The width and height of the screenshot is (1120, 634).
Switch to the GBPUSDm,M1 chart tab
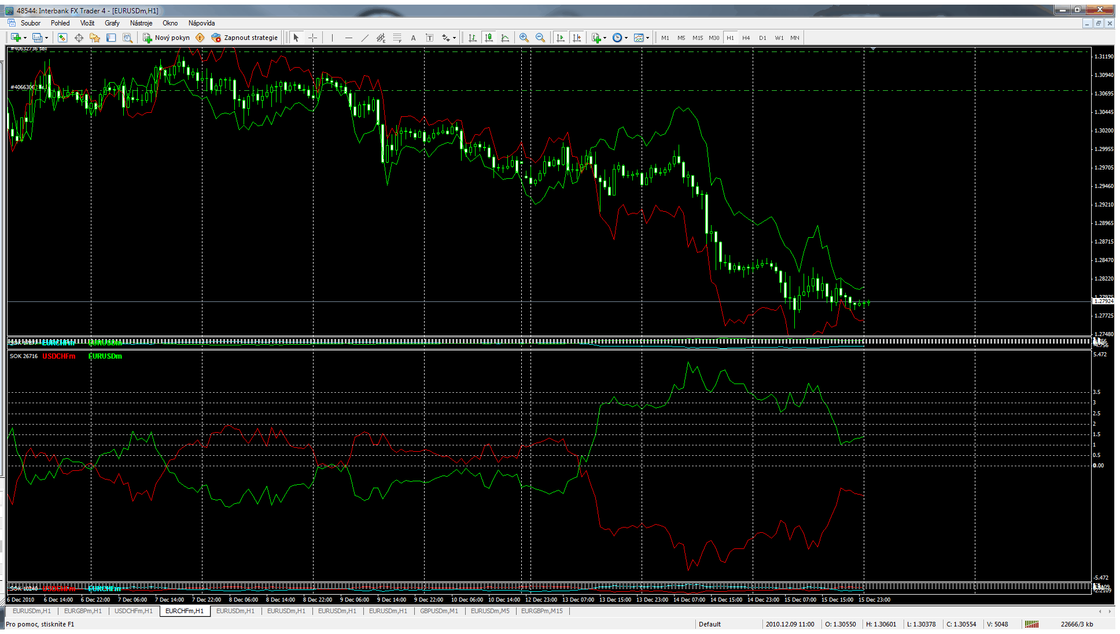pyautogui.click(x=439, y=611)
